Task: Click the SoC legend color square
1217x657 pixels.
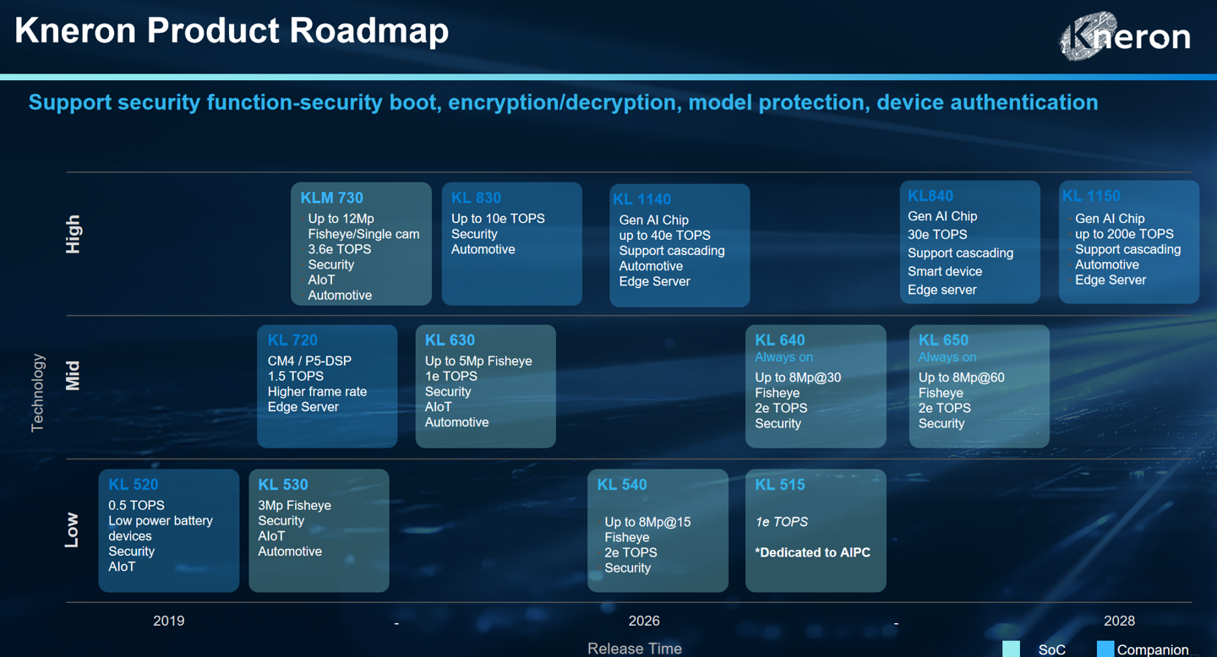Action: click(1011, 649)
